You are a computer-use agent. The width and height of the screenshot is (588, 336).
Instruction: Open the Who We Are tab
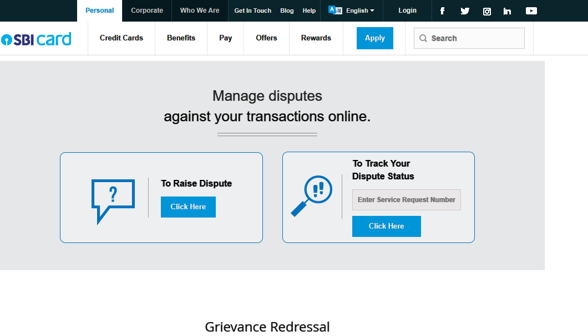click(200, 11)
